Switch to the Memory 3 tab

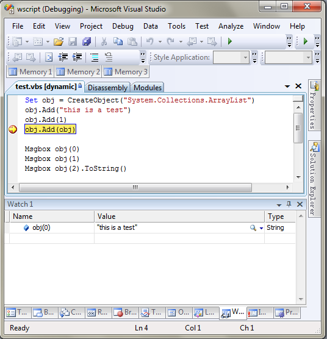(x=126, y=71)
